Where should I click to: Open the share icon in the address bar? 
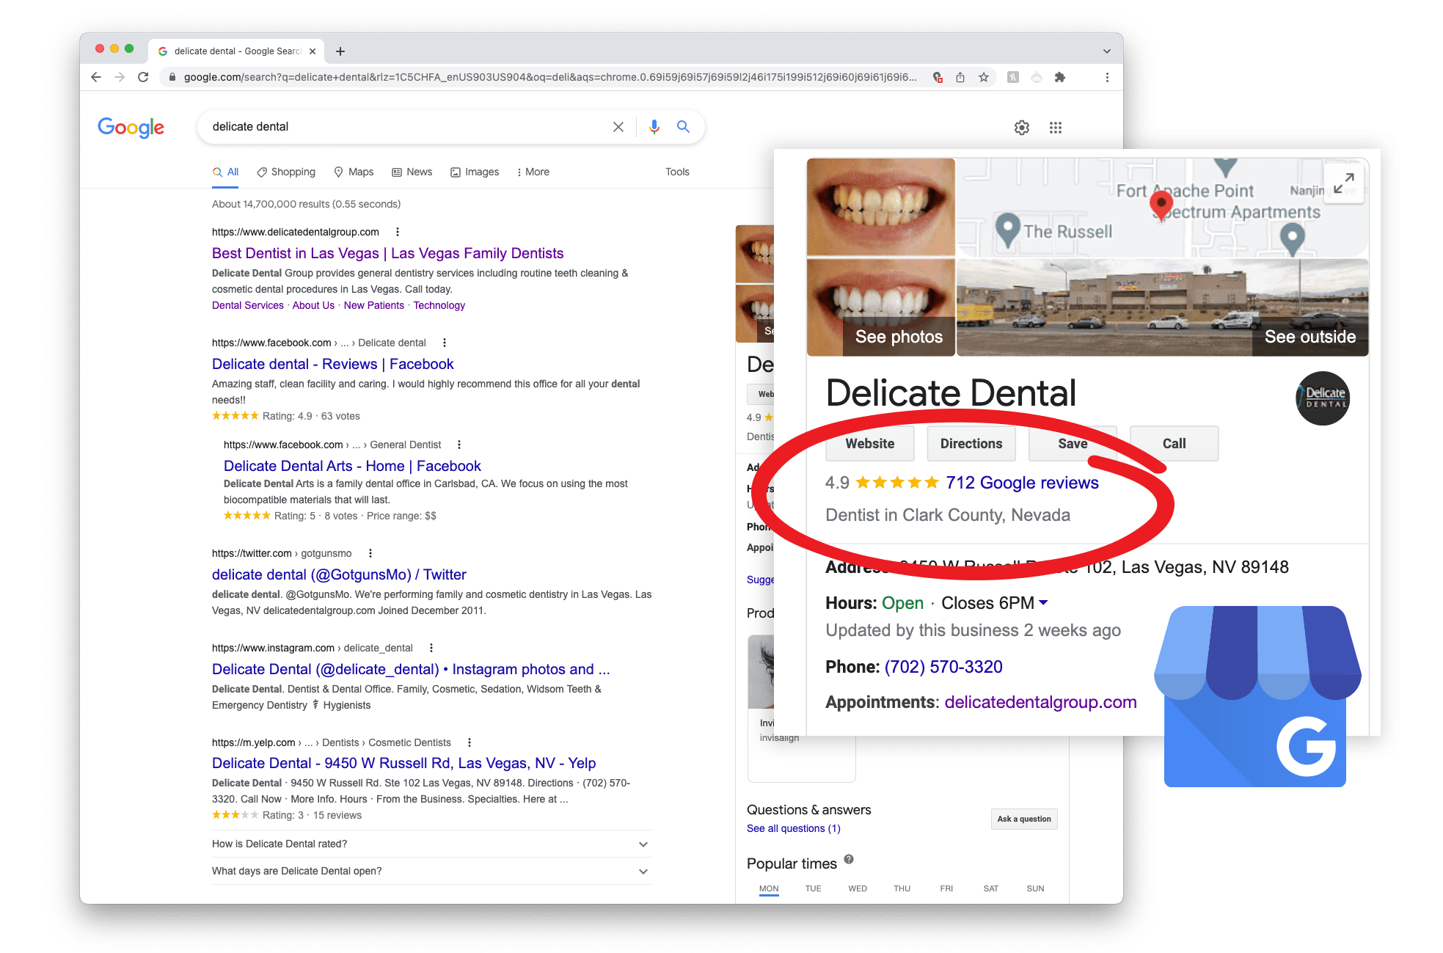(x=960, y=77)
